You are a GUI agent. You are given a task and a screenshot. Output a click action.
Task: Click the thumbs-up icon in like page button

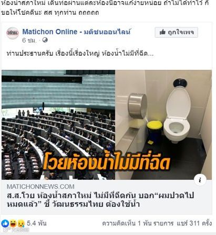(162, 32)
